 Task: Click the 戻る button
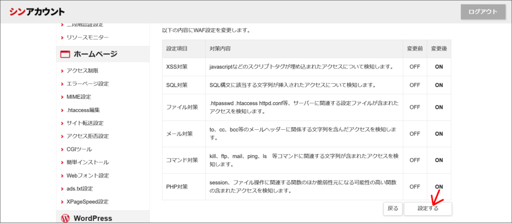(393, 209)
